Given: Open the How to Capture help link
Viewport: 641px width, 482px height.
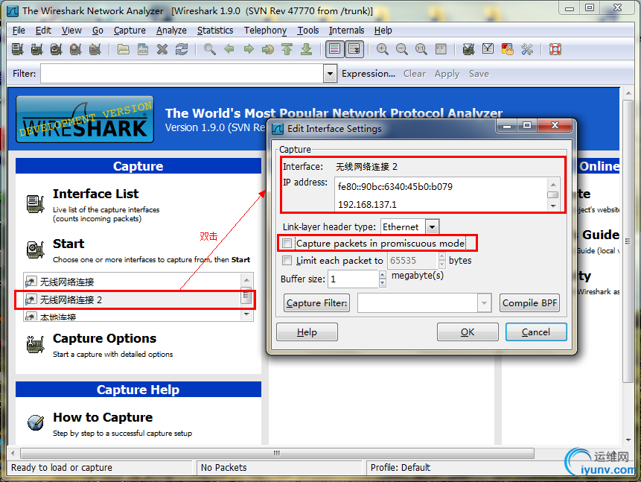Looking at the screenshot, I should coord(103,417).
